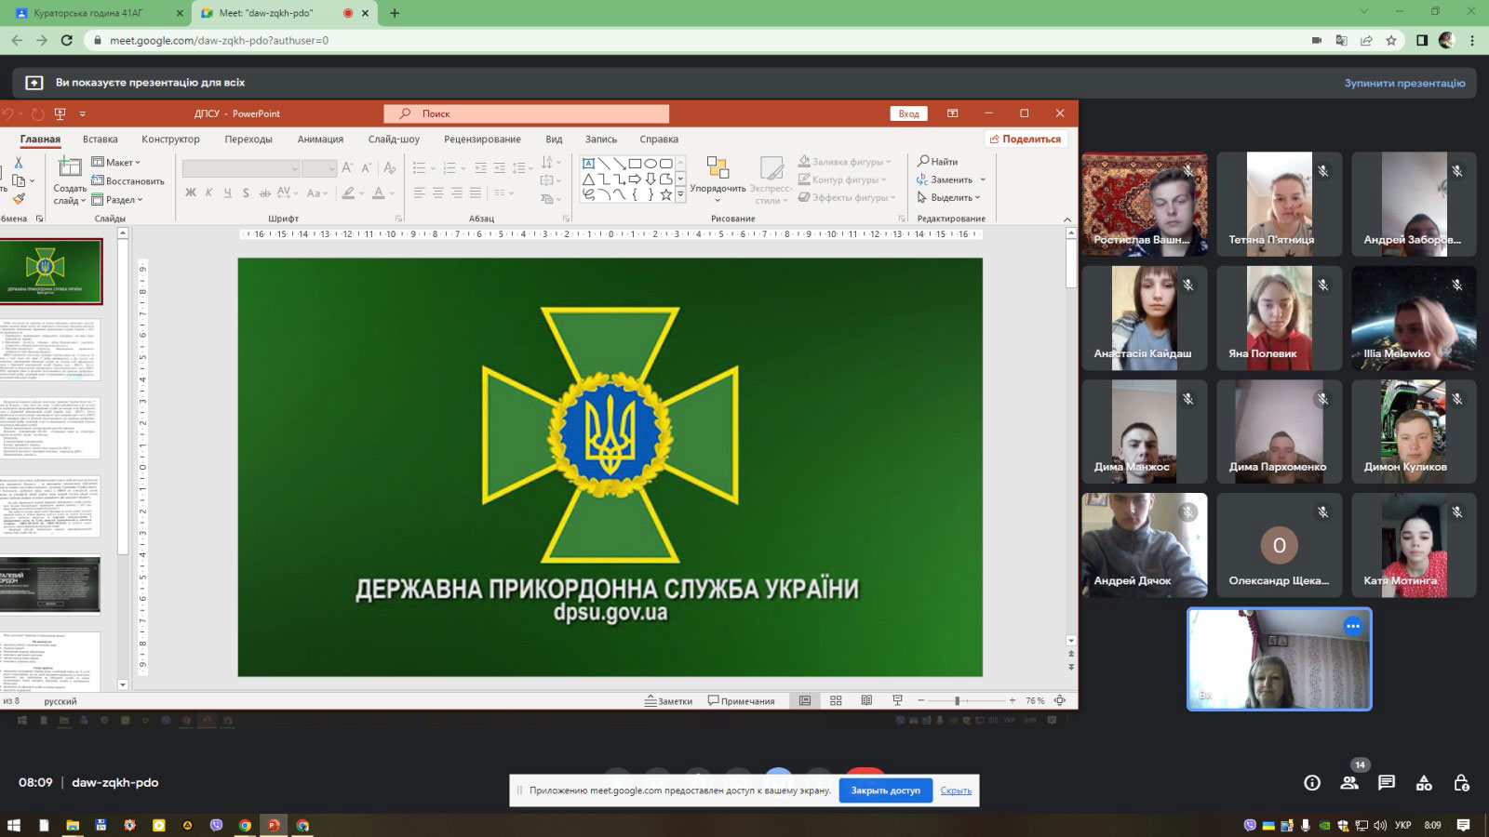1489x837 pixels.
Task: Toggle bold formatting
Action: click(191, 193)
